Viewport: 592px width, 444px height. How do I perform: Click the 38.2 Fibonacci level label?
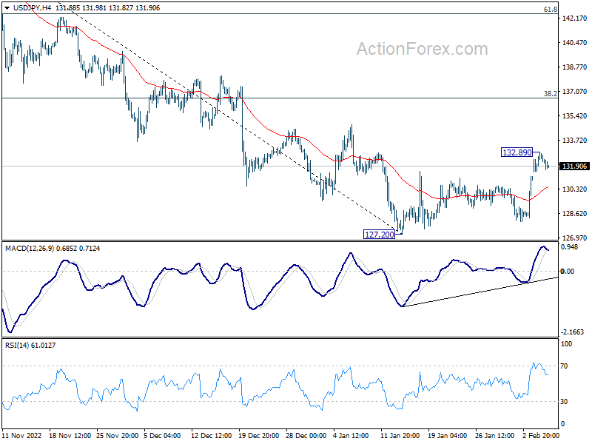pyautogui.click(x=551, y=94)
